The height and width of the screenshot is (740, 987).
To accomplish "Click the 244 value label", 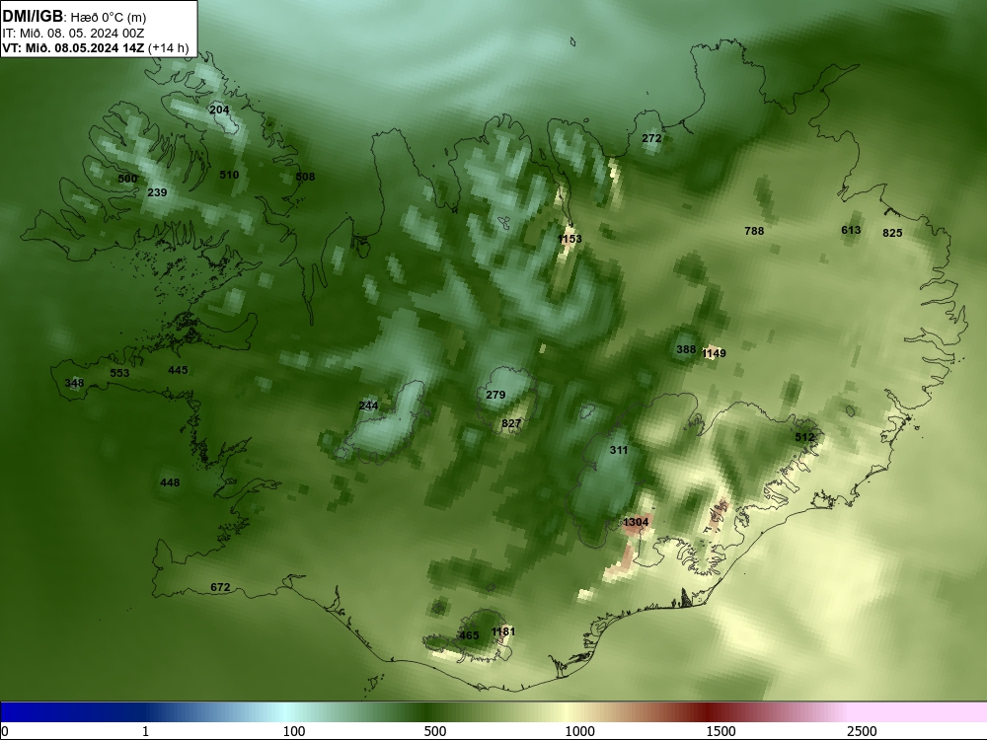I will [368, 406].
